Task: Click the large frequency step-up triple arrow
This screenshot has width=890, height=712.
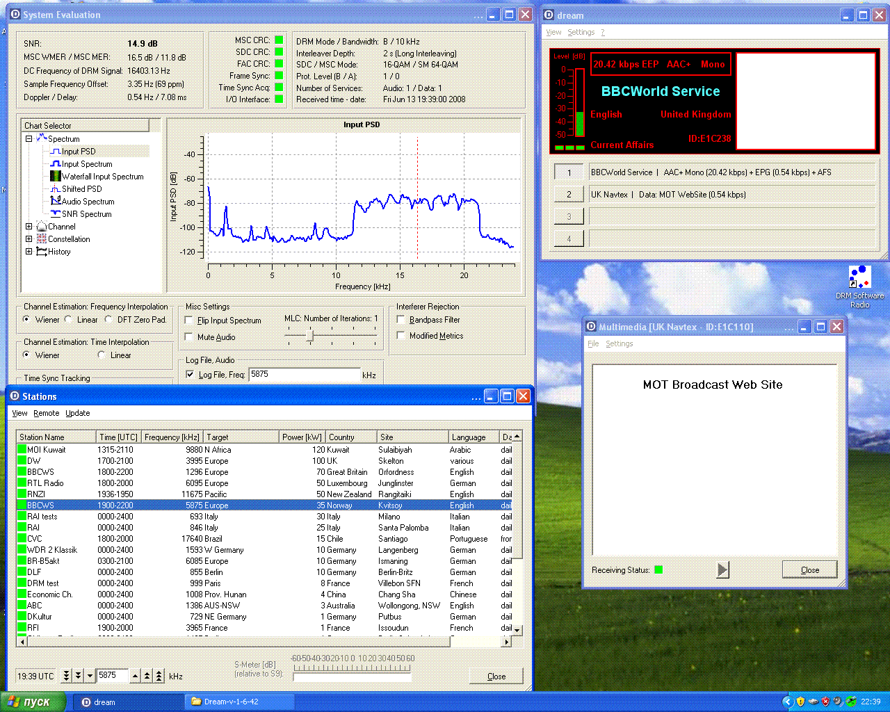Action: (159, 676)
